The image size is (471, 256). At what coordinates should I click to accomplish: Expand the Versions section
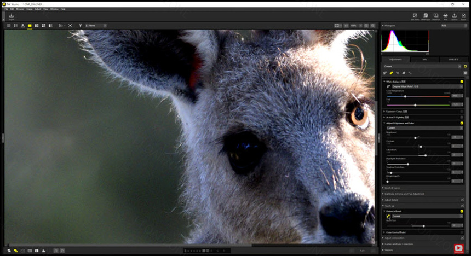coord(383,250)
